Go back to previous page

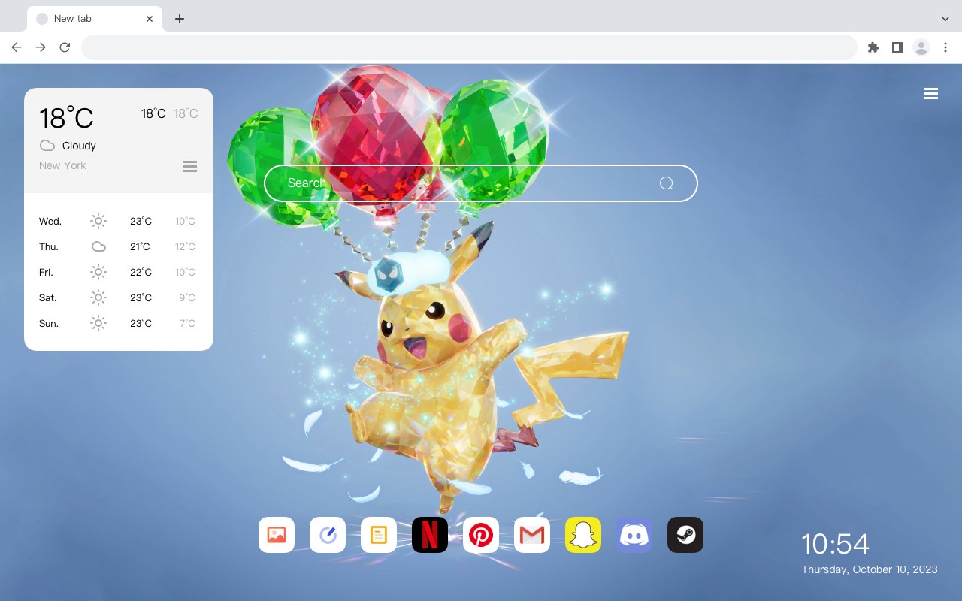click(17, 47)
